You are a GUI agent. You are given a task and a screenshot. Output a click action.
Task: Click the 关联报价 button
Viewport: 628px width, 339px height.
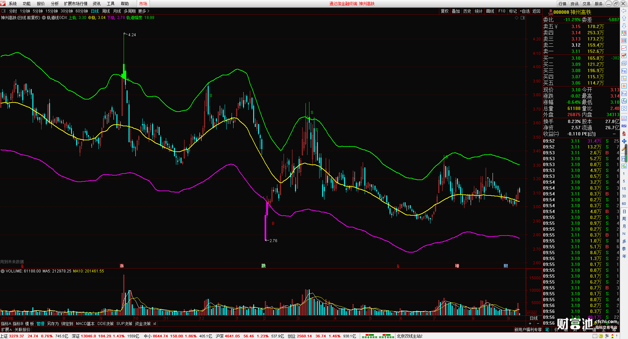click(x=22, y=330)
